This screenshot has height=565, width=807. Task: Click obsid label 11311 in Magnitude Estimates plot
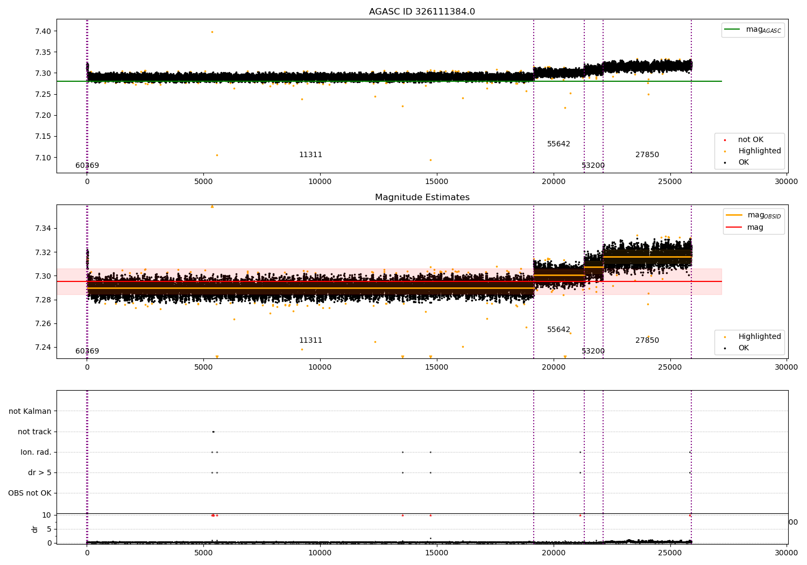(310, 341)
